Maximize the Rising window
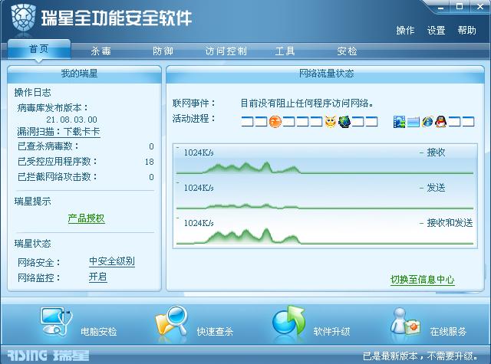Image resolution: width=491 pixels, height=364 pixels. (x=460, y=7)
